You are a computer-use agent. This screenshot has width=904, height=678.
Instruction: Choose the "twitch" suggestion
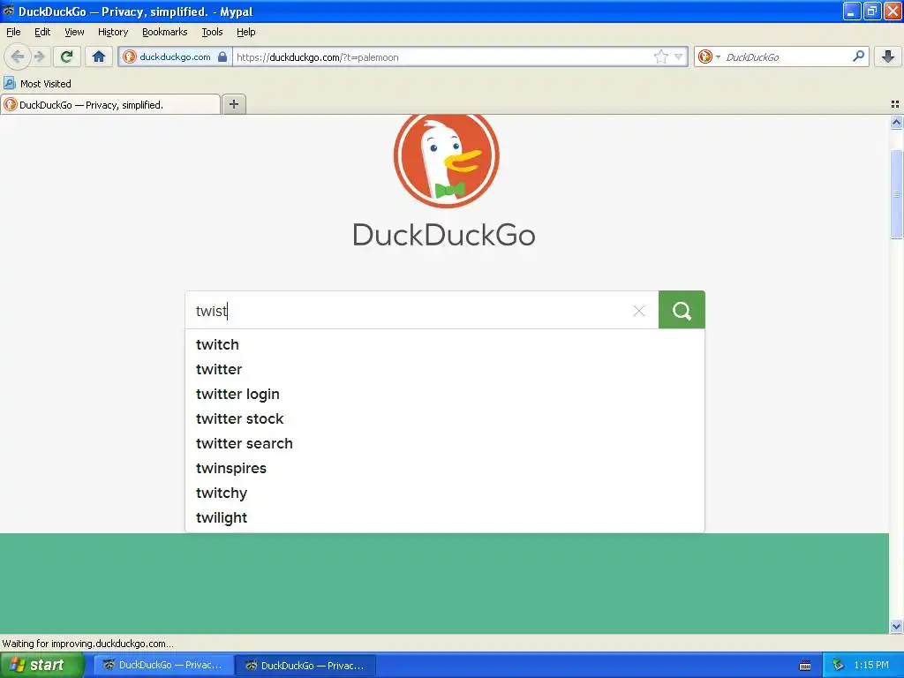coord(445,344)
